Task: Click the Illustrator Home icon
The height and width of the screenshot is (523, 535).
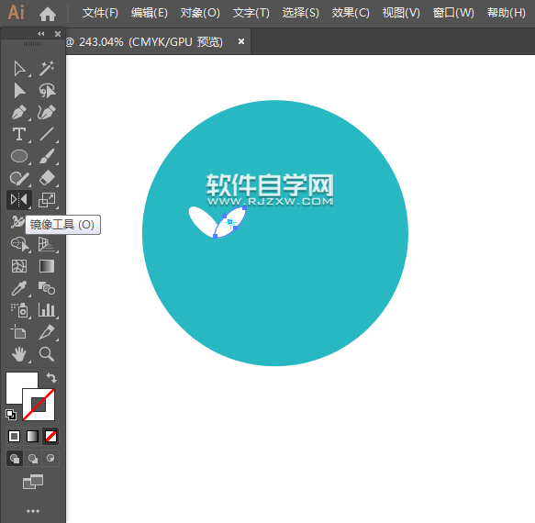Action: click(48, 14)
